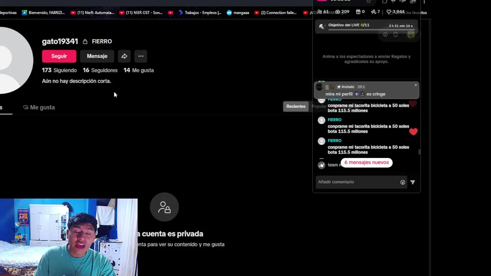Open the (11) NieR: Automata bookmark

(x=92, y=13)
